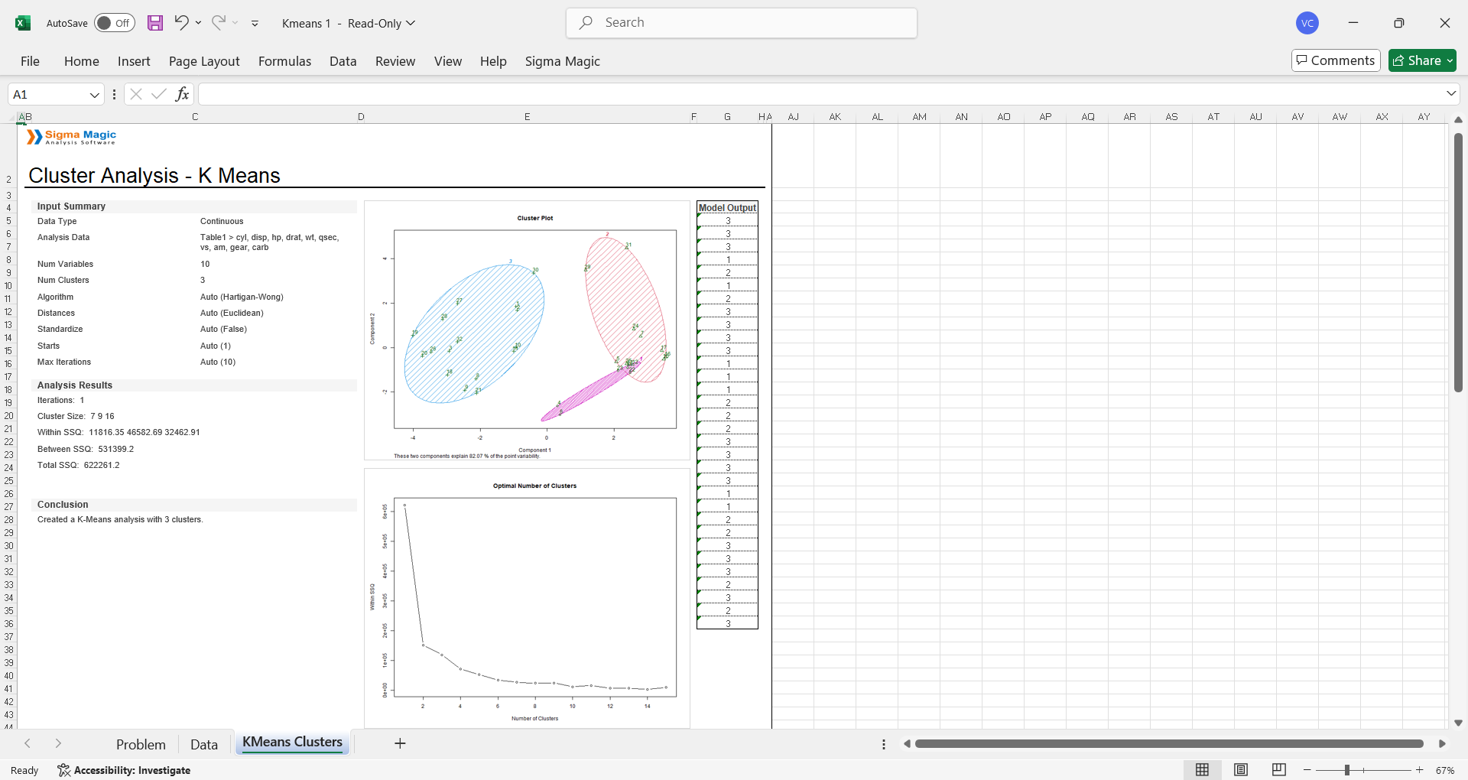This screenshot has width=1468, height=780.
Task: Click the zoom slider handle
Action: pyautogui.click(x=1347, y=770)
